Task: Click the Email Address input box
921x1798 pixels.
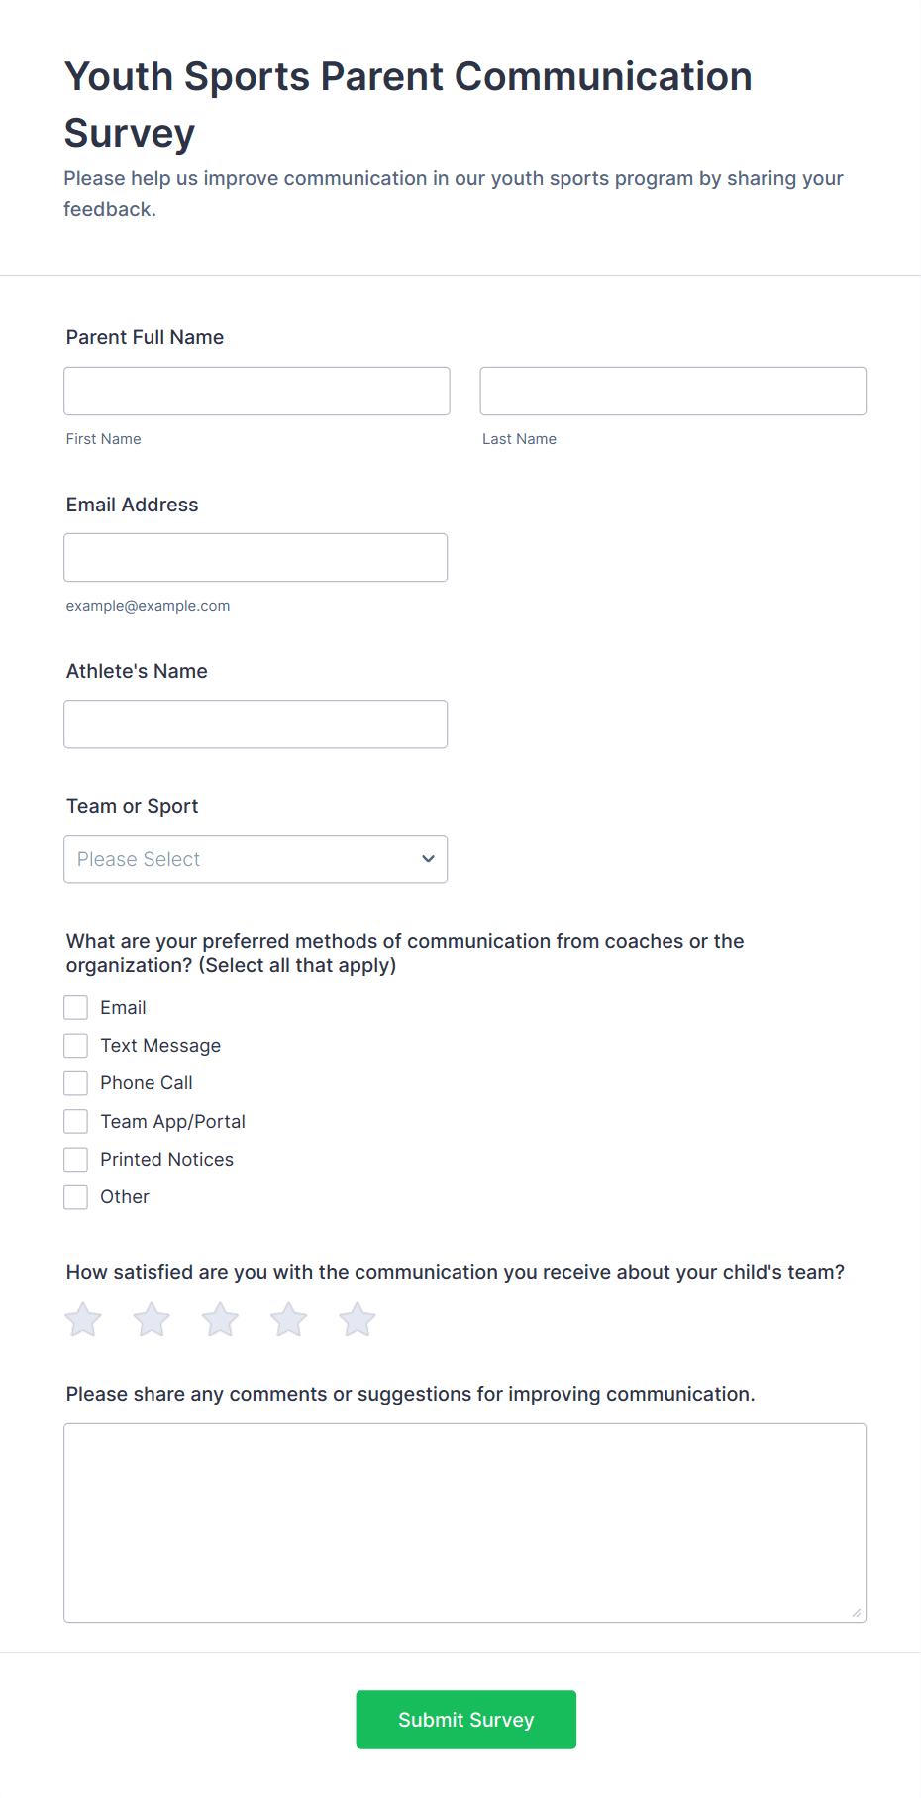Action: pos(256,558)
